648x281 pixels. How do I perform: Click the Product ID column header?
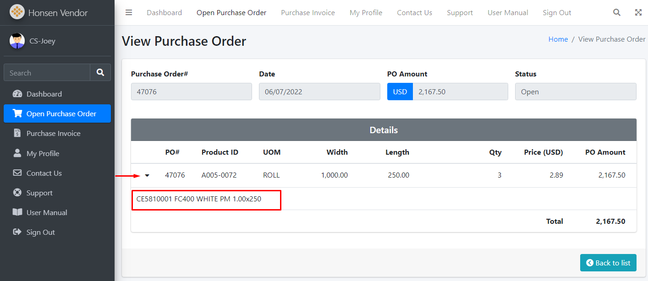(220, 152)
